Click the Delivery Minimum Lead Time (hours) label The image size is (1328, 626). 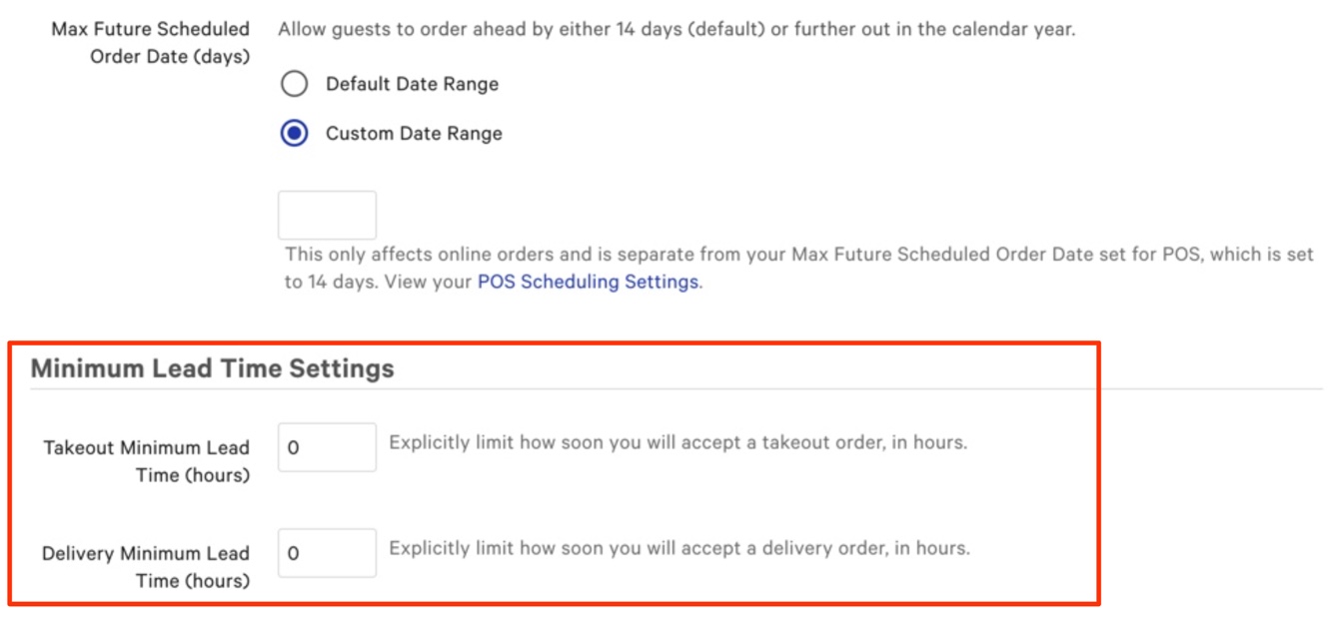pyautogui.click(x=146, y=567)
